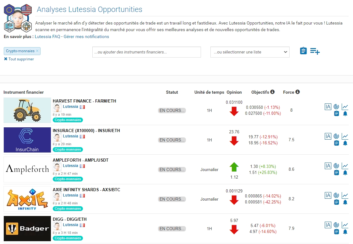Click the Lutessia Opportunities header logo

18,18
